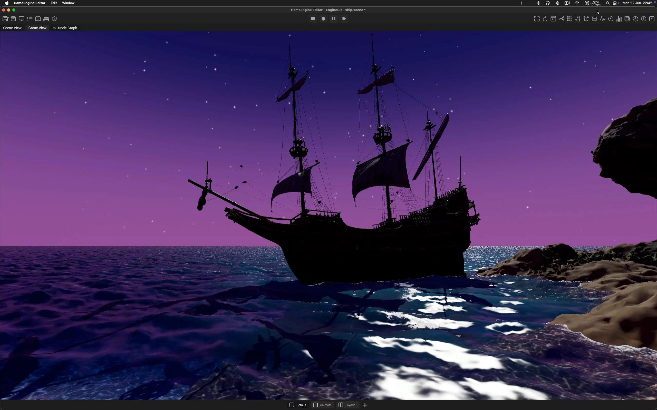
Task: Pause the game simulation
Action: point(334,19)
